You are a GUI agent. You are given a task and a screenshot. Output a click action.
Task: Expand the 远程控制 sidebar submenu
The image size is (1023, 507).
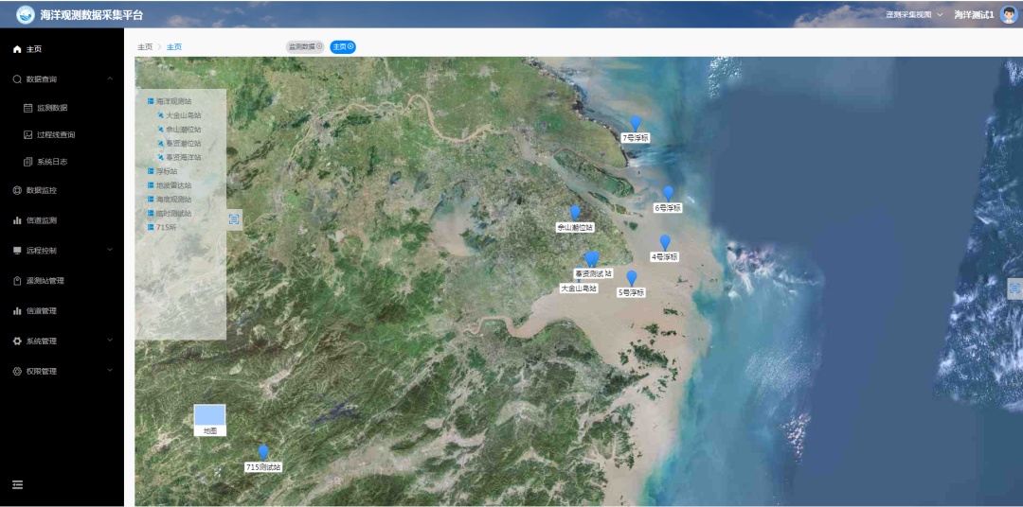pos(110,251)
